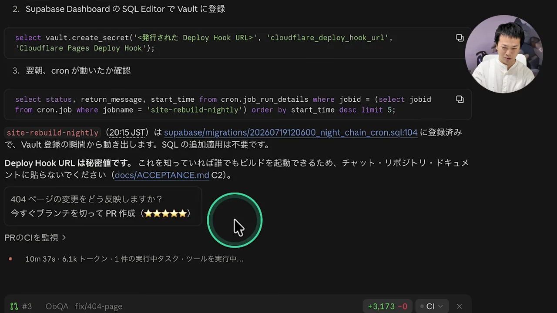Copy the cron.job_run_details query code block
Screen dimensions: 557x313
click(x=460, y=100)
